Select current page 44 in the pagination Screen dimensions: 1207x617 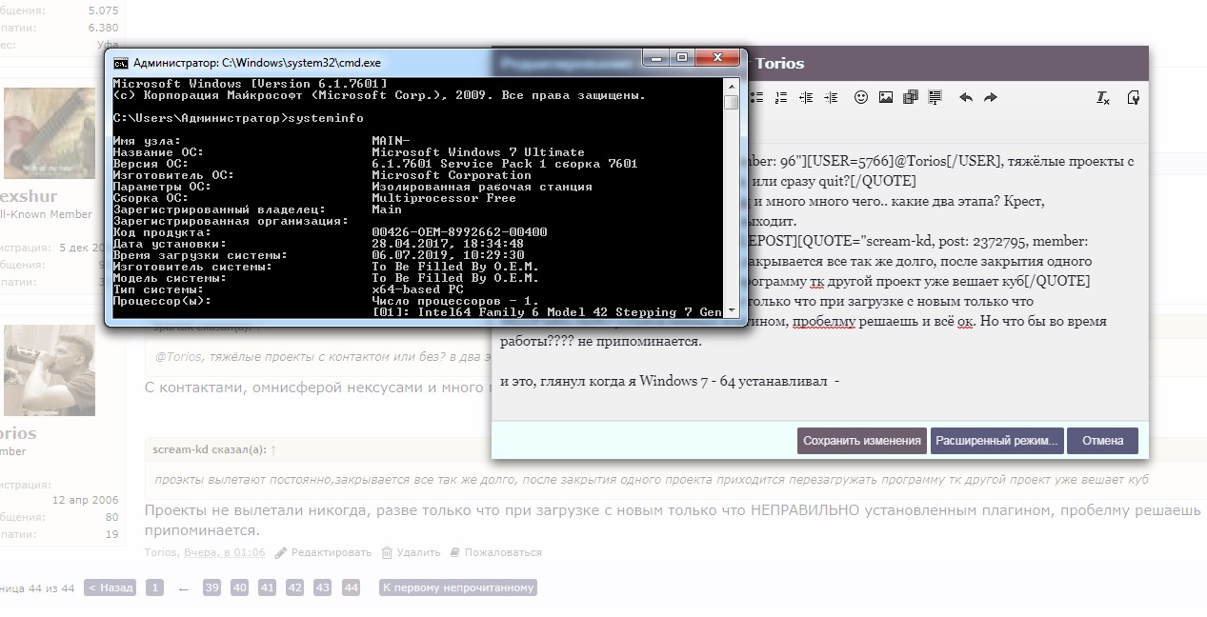(x=352, y=587)
